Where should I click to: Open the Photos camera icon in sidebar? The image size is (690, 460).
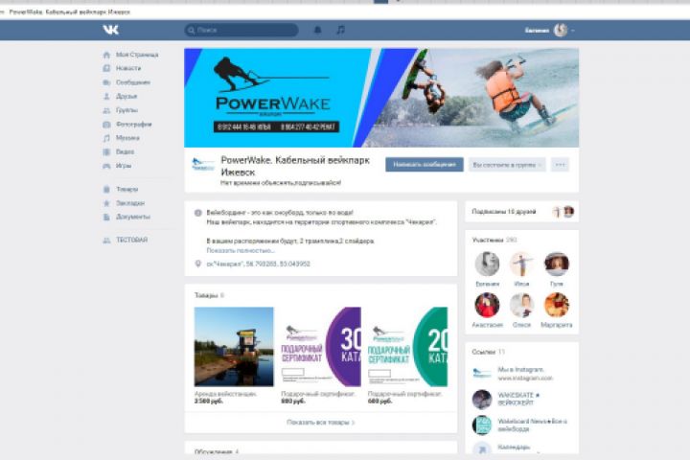[106, 125]
